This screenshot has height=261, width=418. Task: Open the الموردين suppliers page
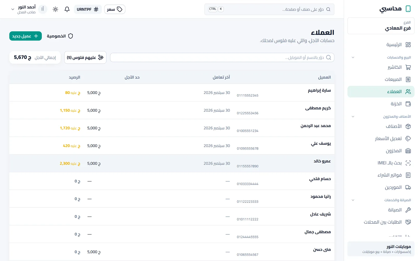(x=381, y=187)
